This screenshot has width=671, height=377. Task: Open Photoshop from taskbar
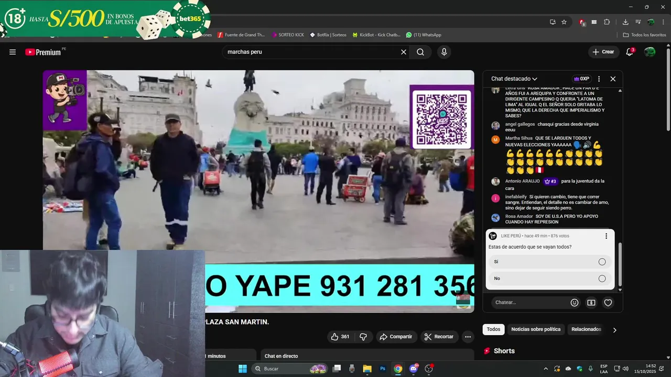click(x=383, y=369)
